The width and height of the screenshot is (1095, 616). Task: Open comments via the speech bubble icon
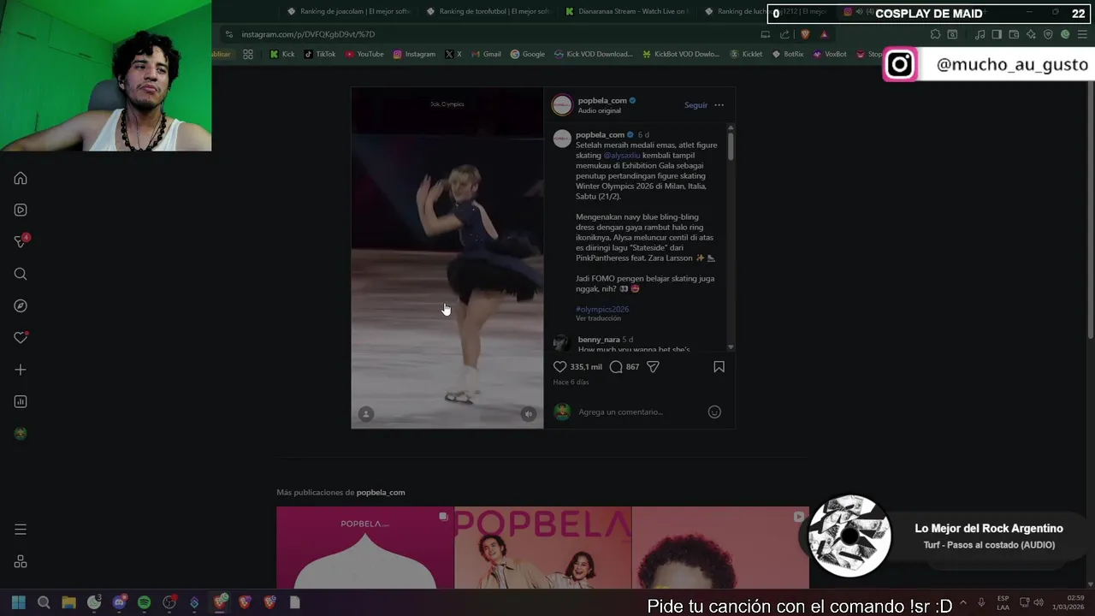click(616, 366)
